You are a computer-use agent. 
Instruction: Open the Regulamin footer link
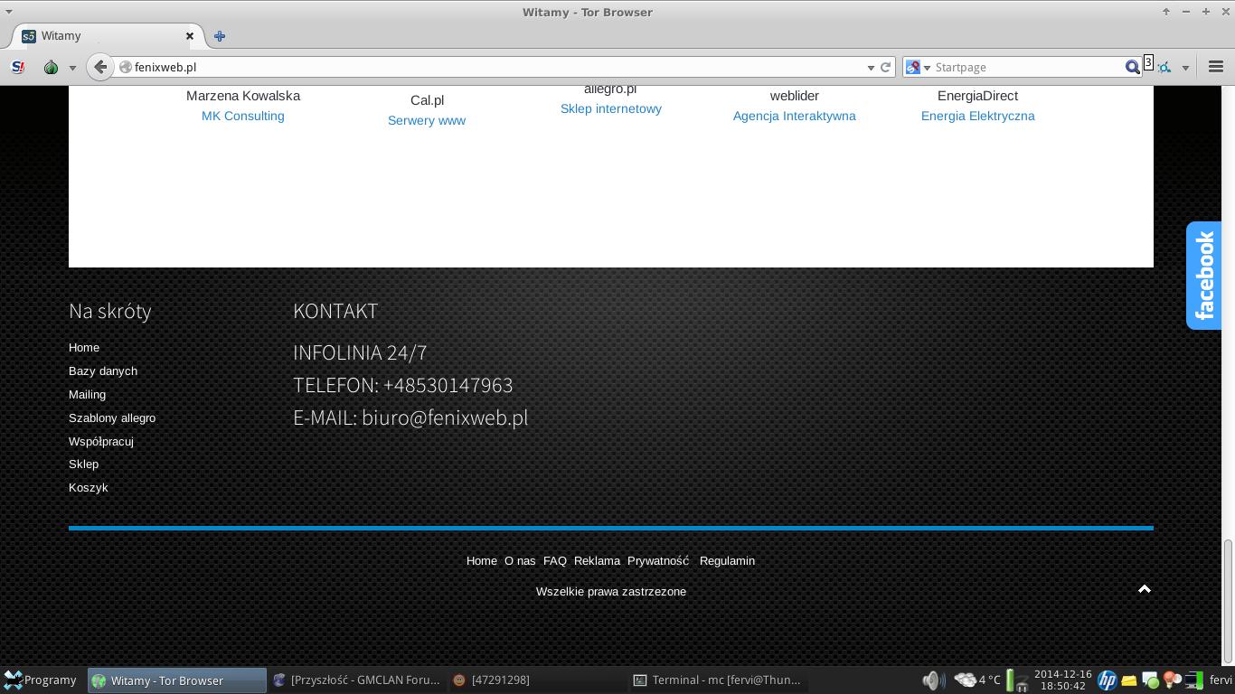click(x=727, y=561)
